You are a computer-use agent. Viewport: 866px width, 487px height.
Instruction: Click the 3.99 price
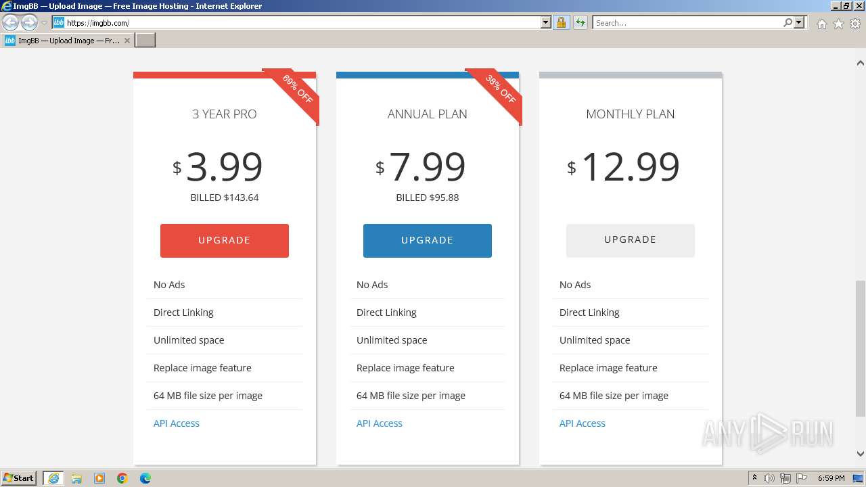tap(224, 167)
